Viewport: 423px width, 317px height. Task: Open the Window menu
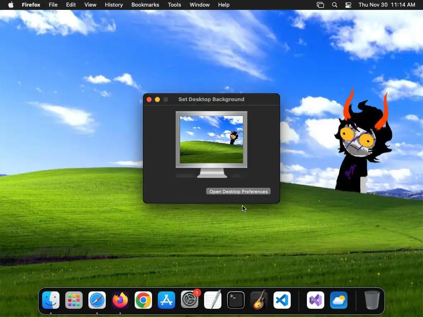pyautogui.click(x=200, y=5)
